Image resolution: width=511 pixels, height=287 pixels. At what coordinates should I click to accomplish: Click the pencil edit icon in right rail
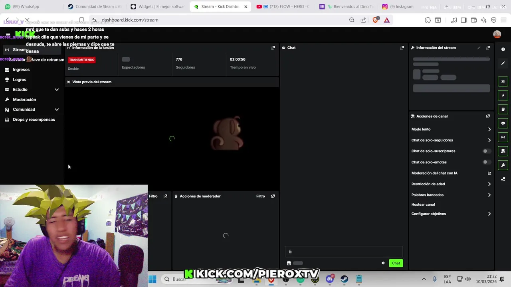tap(503, 63)
